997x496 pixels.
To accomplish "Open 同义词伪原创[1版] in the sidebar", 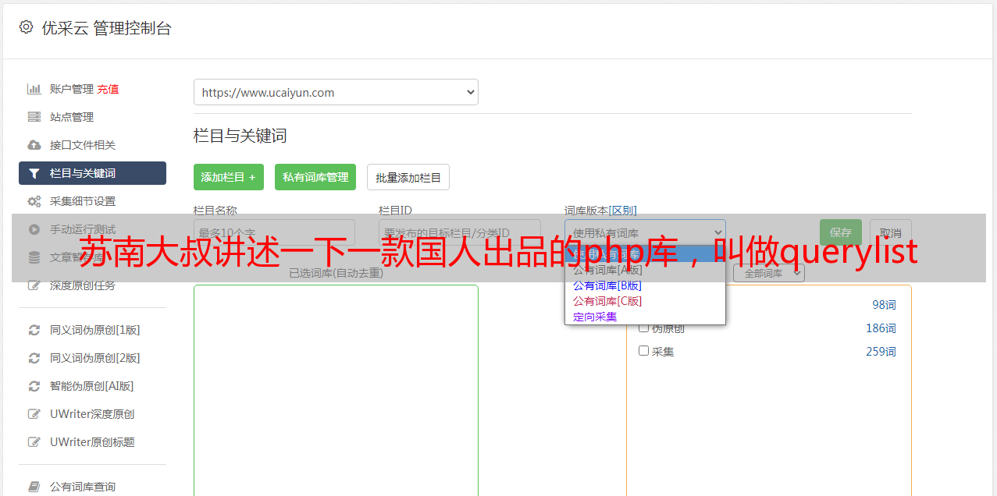I will [x=95, y=330].
